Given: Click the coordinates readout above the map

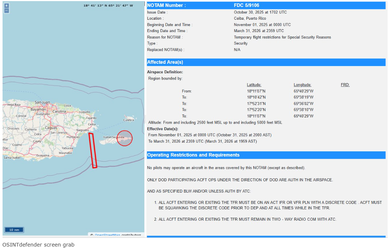Looking at the screenshot, I should (x=108, y=6).
